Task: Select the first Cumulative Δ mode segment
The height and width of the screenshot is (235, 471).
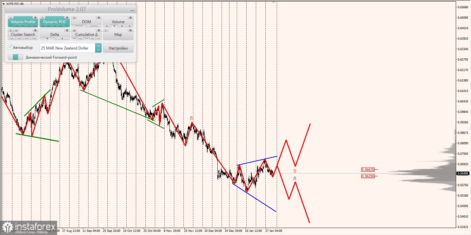Action: [x=74, y=39]
